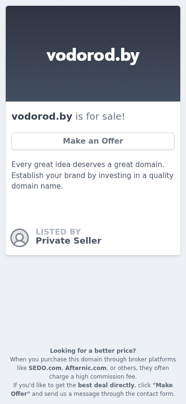Click the "LISTED BY" label
The height and width of the screenshot is (404, 186).
pyautogui.click(x=58, y=232)
